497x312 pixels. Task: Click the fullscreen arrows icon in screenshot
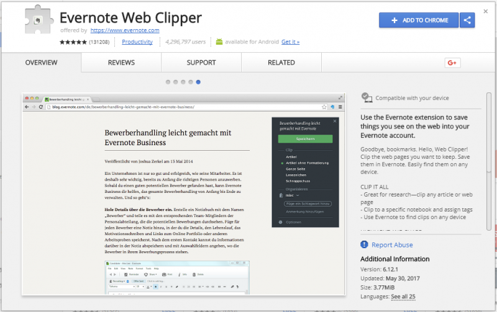[x=340, y=98]
